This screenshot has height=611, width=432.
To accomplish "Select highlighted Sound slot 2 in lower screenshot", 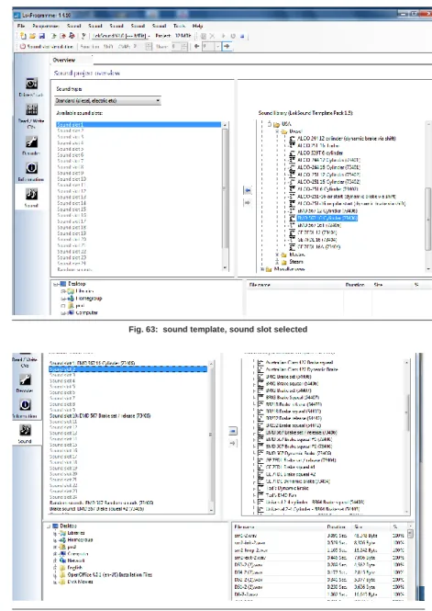I will pyautogui.click(x=127, y=368).
